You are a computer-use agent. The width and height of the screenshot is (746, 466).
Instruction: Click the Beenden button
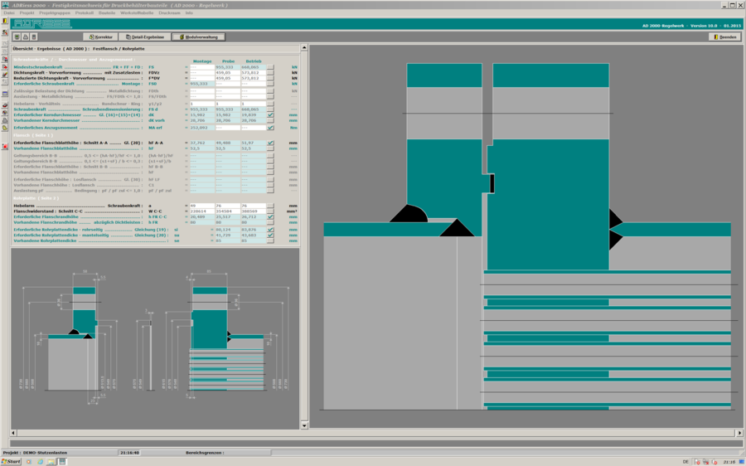[x=724, y=37]
